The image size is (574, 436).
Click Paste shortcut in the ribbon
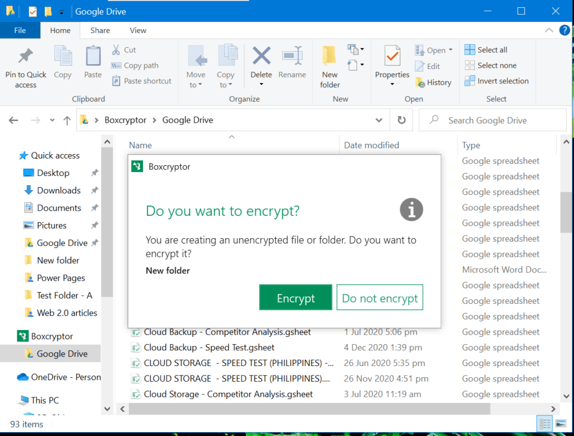pyautogui.click(x=142, y=81)
